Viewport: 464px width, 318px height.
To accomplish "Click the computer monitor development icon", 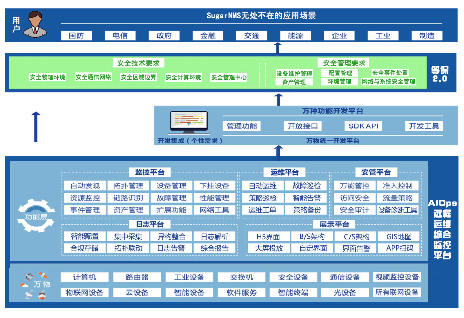I will (189, 122).
